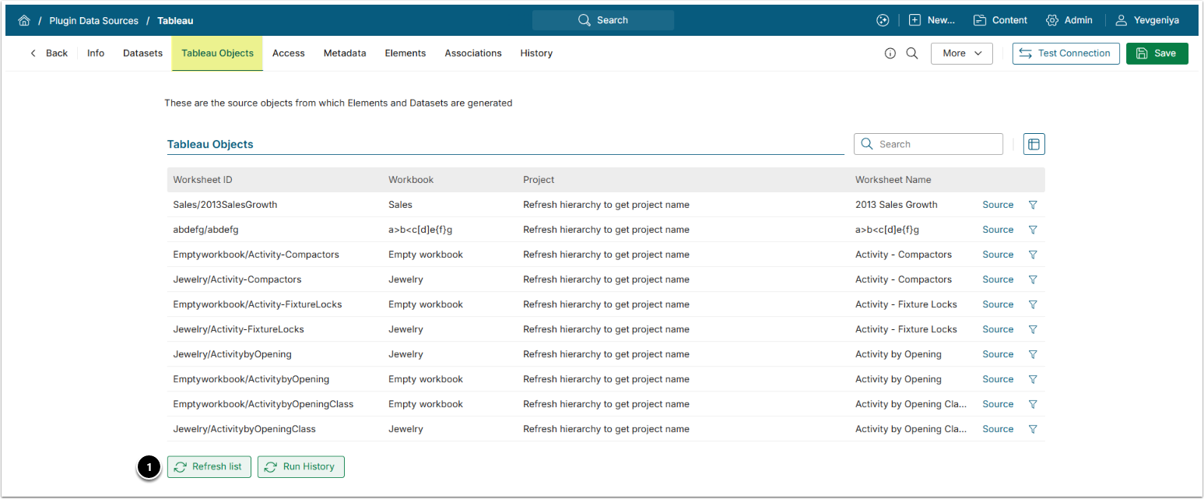The width and height of the screenshot is (1204, 499).
Task: Click filter icon for 2013 Sales Growth row
Action: point(1033,205)
